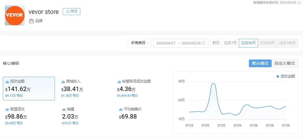Select the 过去180天 time range
Screen dimensions: 303x138
click(x=287, y=43)
